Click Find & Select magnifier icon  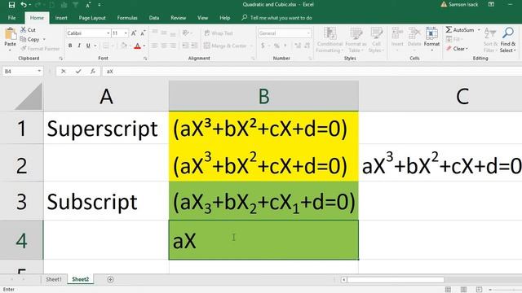coord(508,33)
